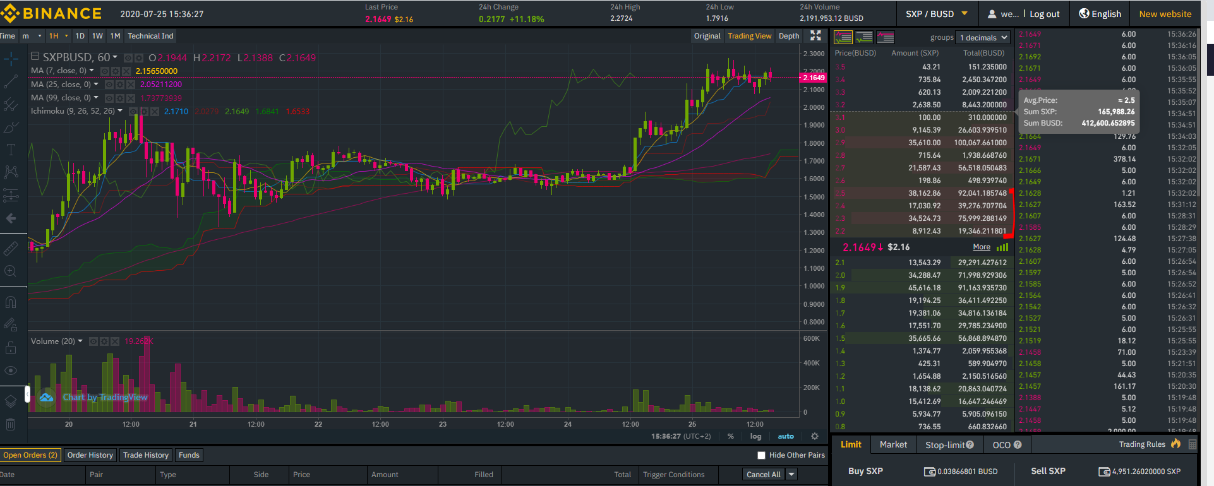Image resolution: width=1214 pixels, height=486 pixels.
Task: Click the calculator icon beside Trading Rules
Action: pos(1193,444)
